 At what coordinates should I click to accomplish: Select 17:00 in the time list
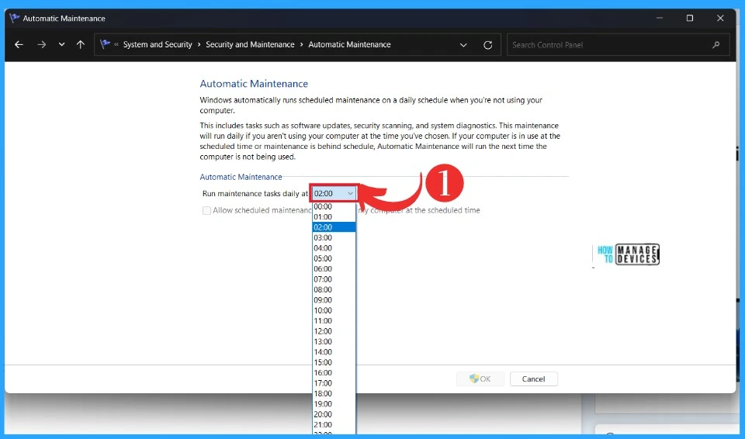334,383
